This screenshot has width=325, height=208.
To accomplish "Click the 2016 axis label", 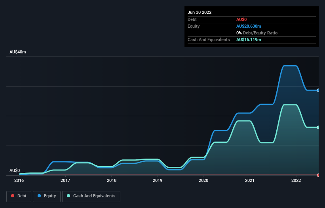I will pyautogui.click(x=19, y=180).
